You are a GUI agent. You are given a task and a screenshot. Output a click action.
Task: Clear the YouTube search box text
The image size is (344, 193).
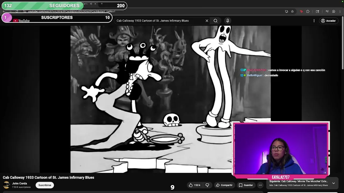pos(207,21)
